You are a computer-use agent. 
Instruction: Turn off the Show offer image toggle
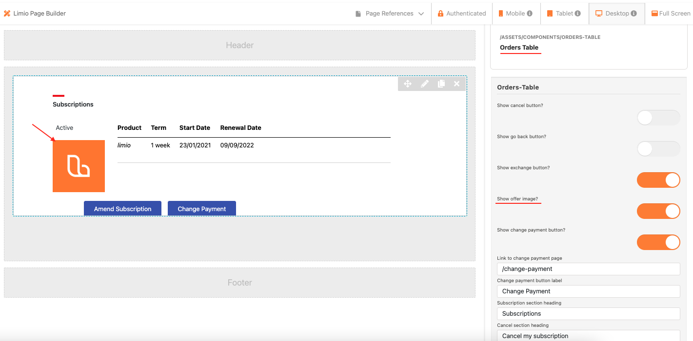click(658, 211)
